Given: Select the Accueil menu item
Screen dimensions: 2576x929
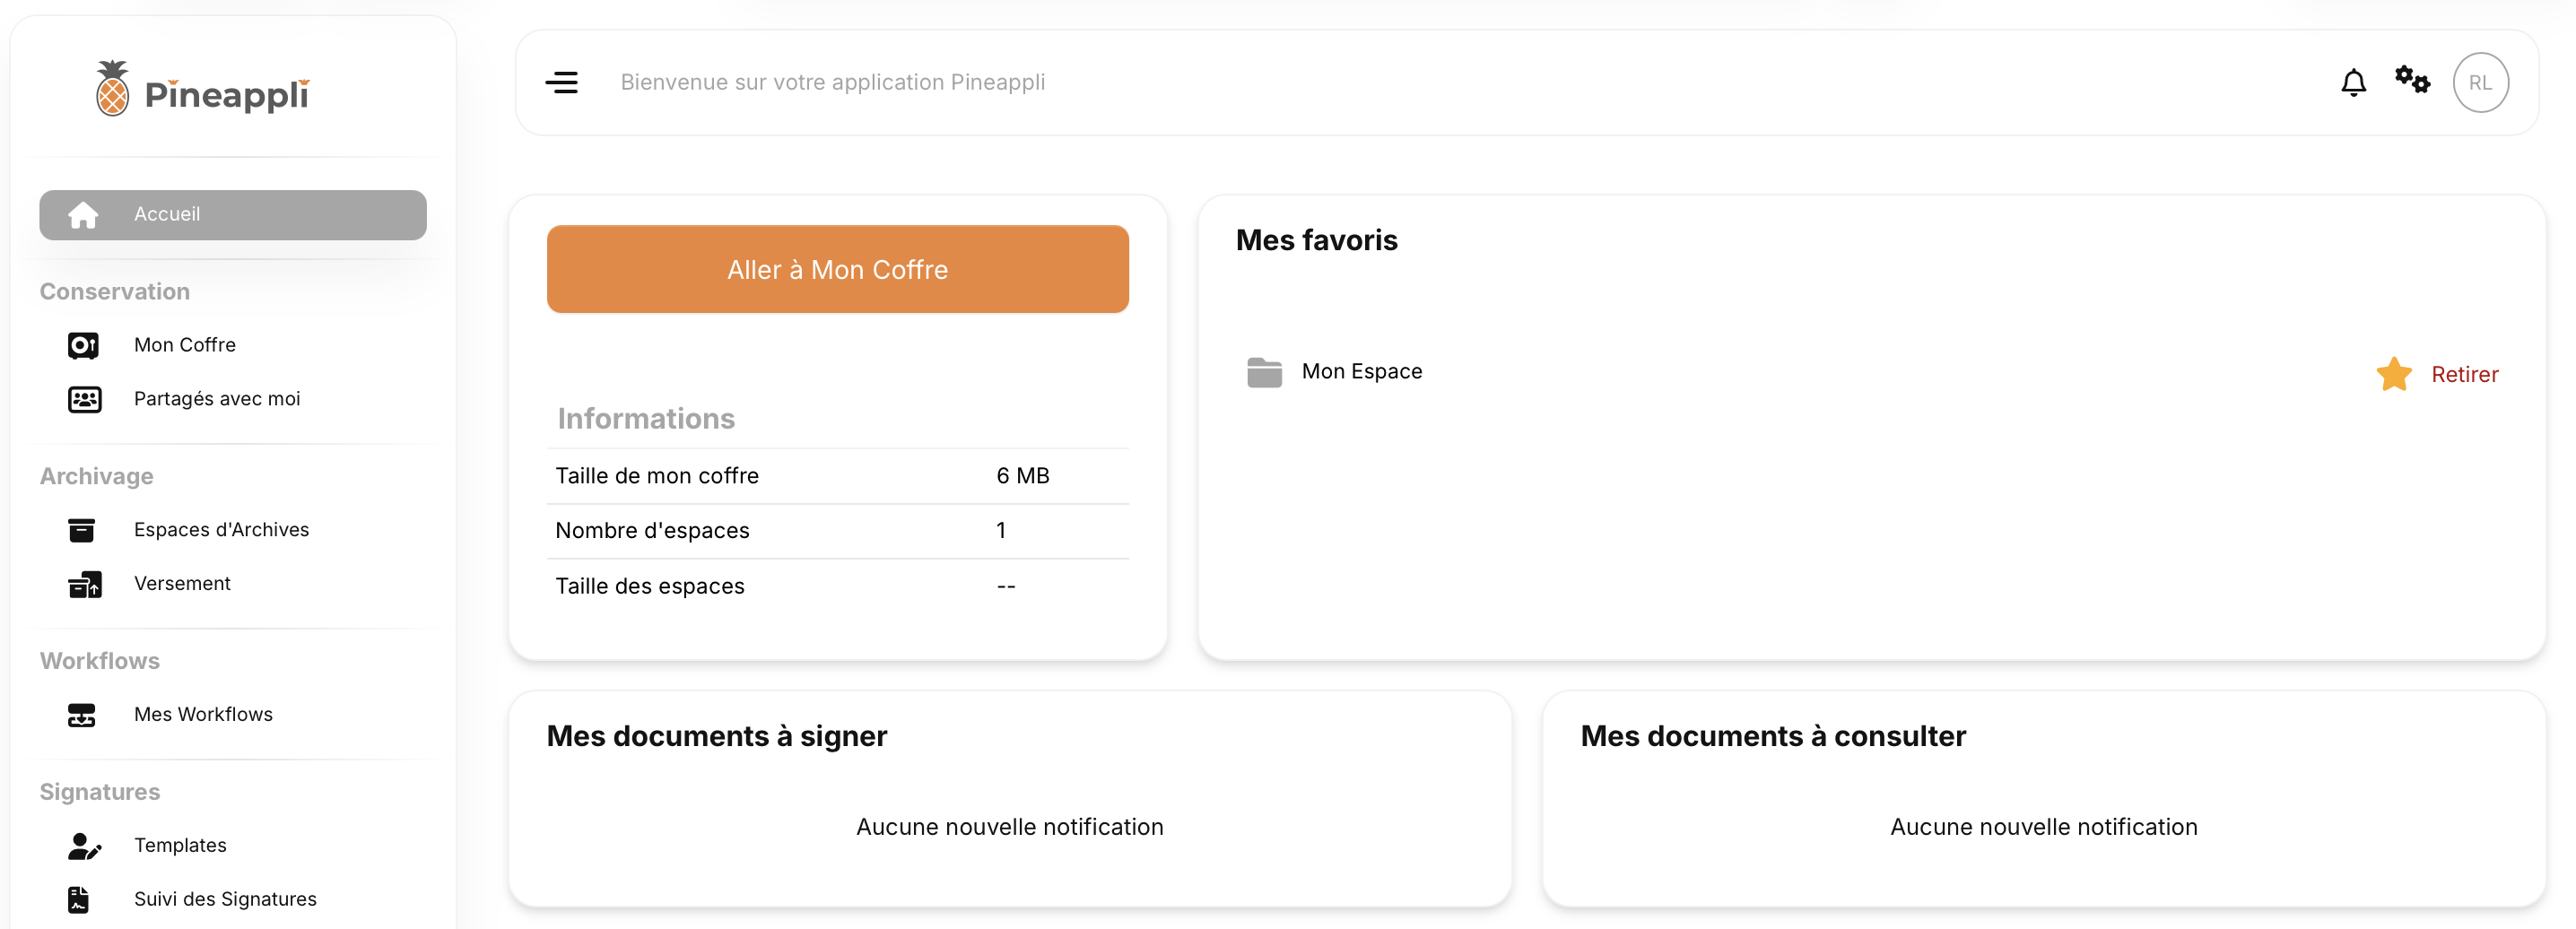Looking at the screenshot, I should point(167,214).
